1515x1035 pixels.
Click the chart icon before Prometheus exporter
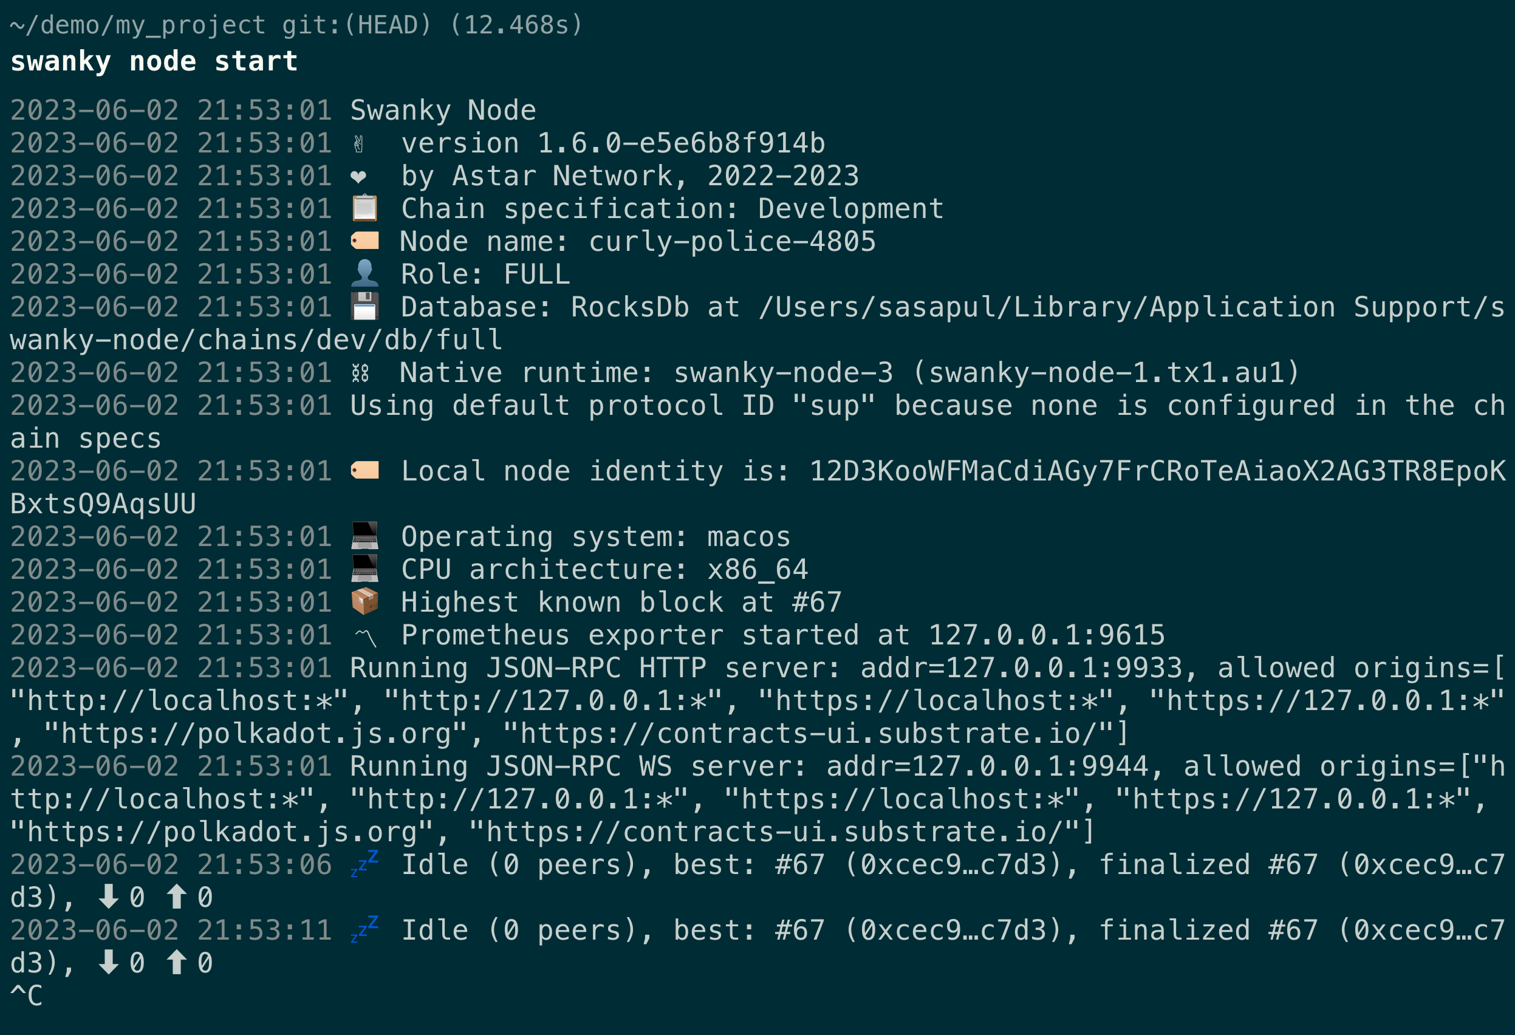[364, 636]
